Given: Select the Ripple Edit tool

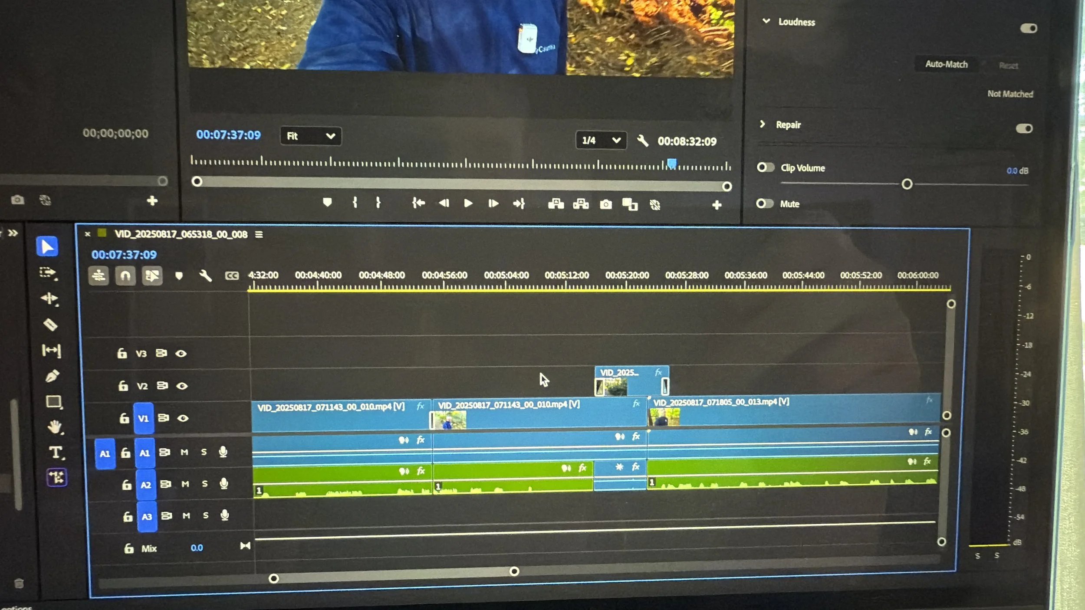Looking at the screenshot, I should (x=49, y=298).
